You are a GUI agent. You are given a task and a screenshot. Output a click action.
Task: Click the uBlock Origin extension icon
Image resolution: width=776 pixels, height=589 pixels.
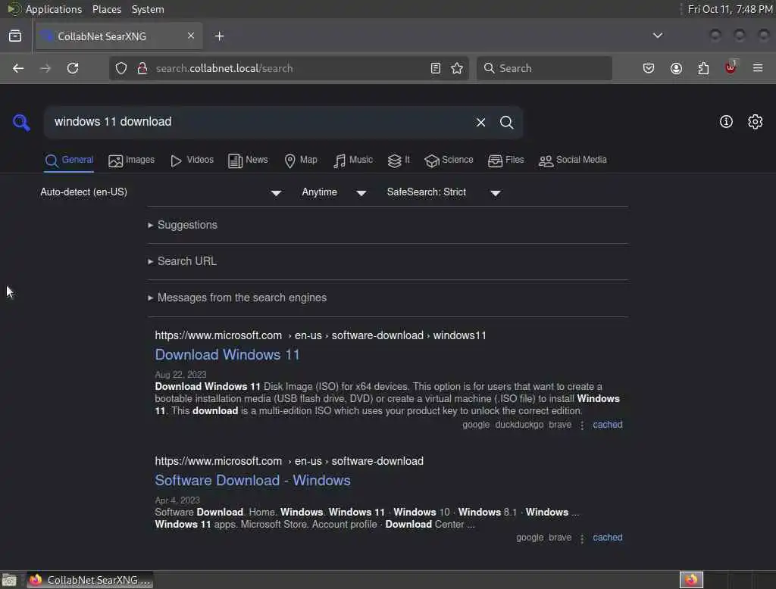click(731, 67)
